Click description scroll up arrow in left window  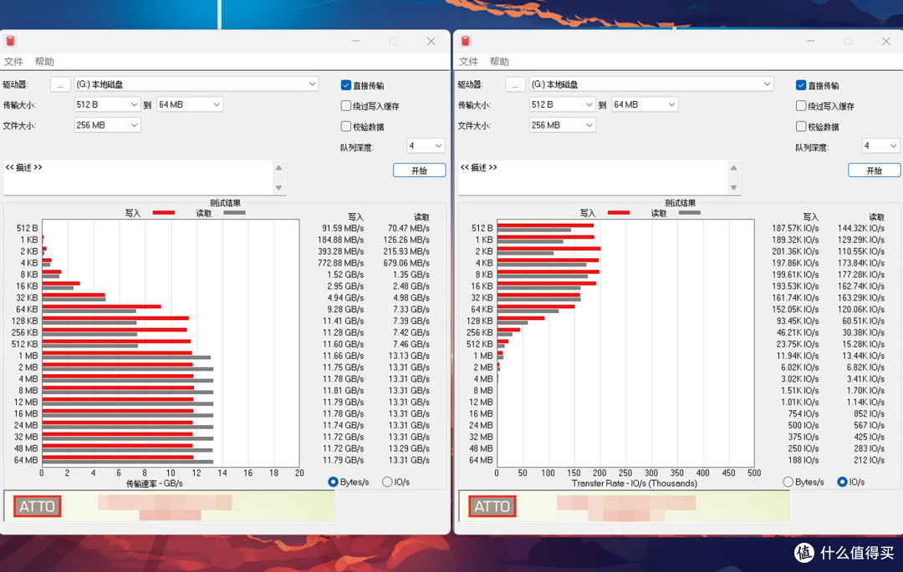point(278,168)
